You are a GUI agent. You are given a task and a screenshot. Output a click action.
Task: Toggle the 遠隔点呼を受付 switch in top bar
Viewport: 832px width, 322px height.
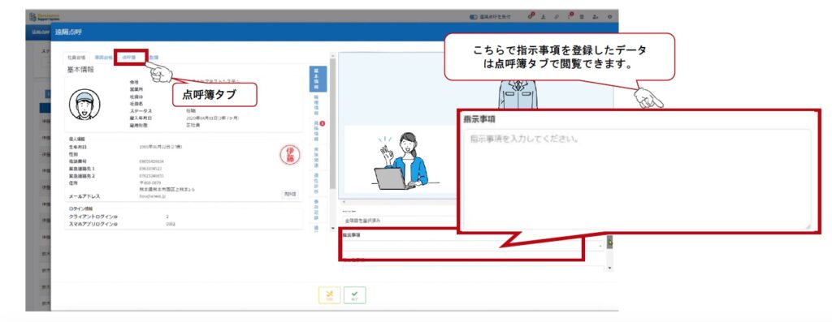474,17
